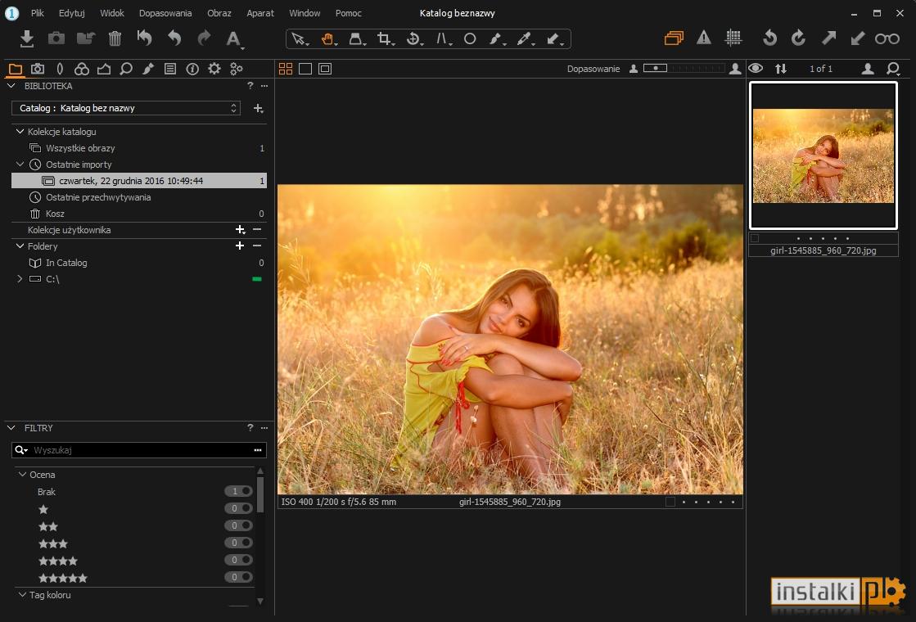916x622 pixels.
Task: Click the Redo arrow icon
Action: click(x=204, y=38)
